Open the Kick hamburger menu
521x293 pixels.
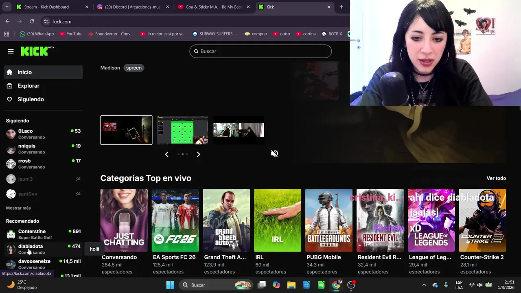point(11,51)
